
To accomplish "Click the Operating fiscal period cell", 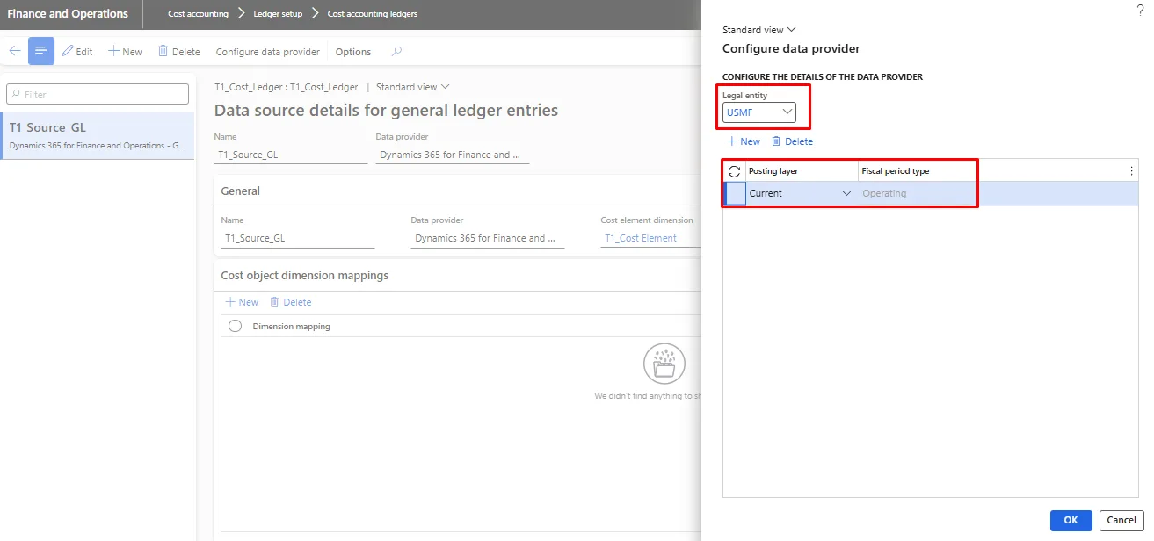I will (x=918, y=193).
